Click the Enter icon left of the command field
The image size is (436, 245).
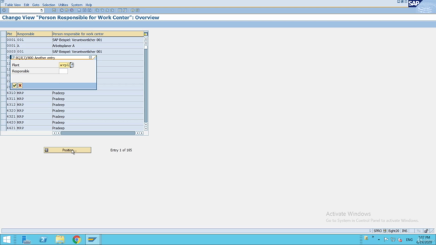(4, 10)
